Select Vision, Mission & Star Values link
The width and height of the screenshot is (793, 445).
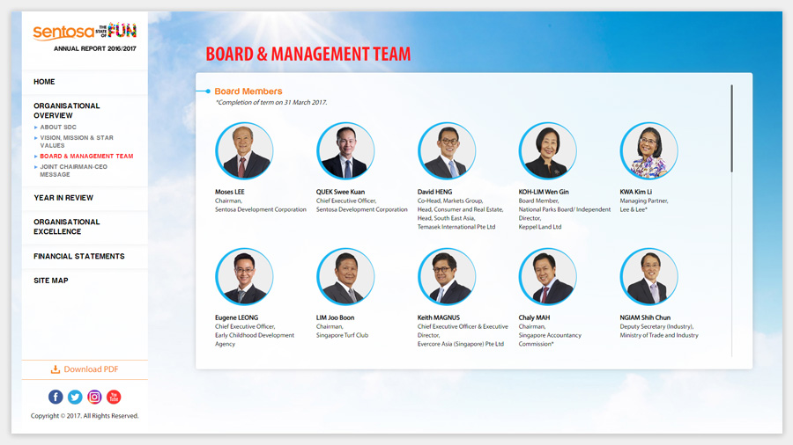coord(77,142)
